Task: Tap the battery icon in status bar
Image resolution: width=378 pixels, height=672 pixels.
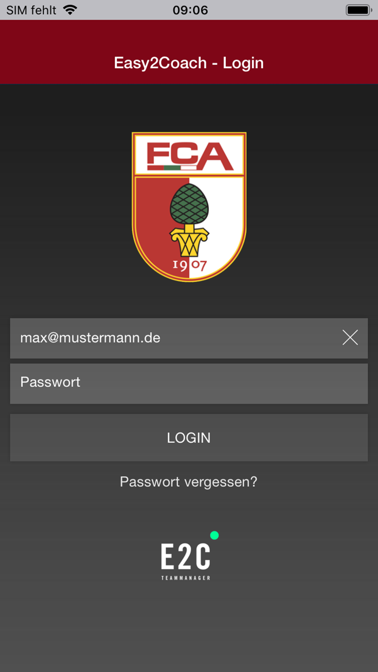Action: 359,10
